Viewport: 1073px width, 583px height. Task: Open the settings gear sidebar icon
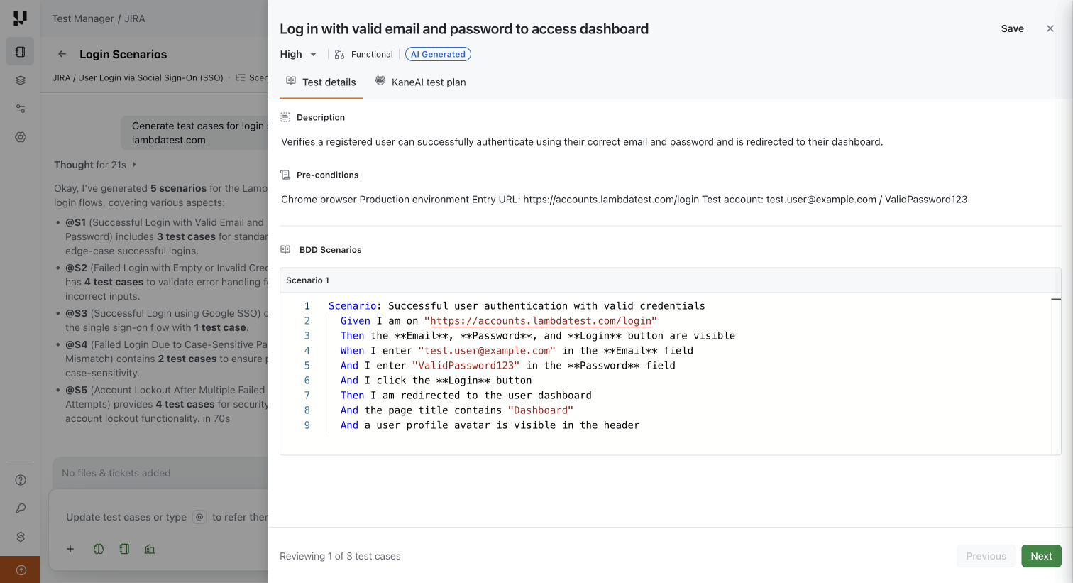point(20,137)
